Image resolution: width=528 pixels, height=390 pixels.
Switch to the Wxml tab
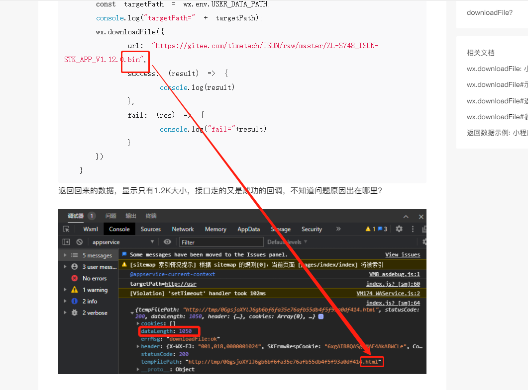[91, 229]
